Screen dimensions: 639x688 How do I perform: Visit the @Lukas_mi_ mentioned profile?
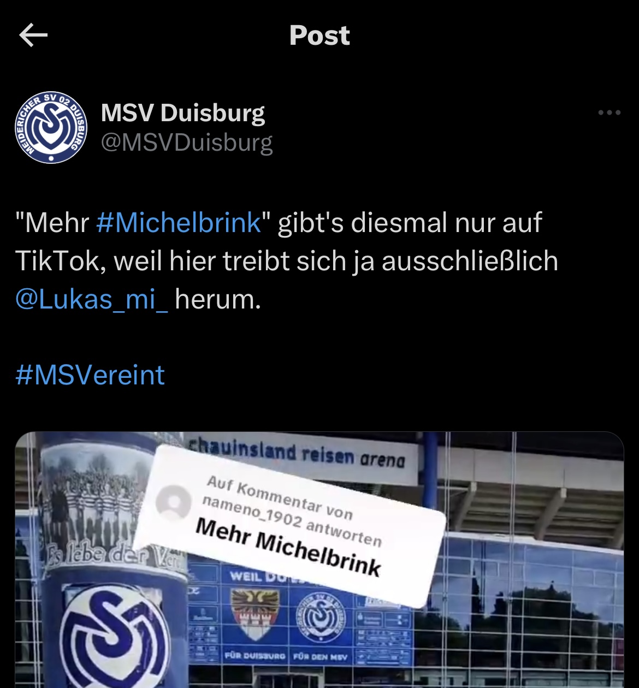point(92,299)
